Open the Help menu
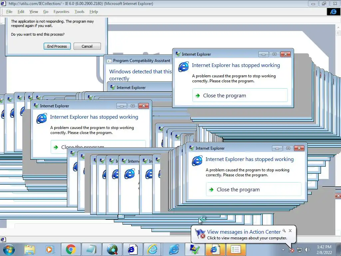 [94, 12]
